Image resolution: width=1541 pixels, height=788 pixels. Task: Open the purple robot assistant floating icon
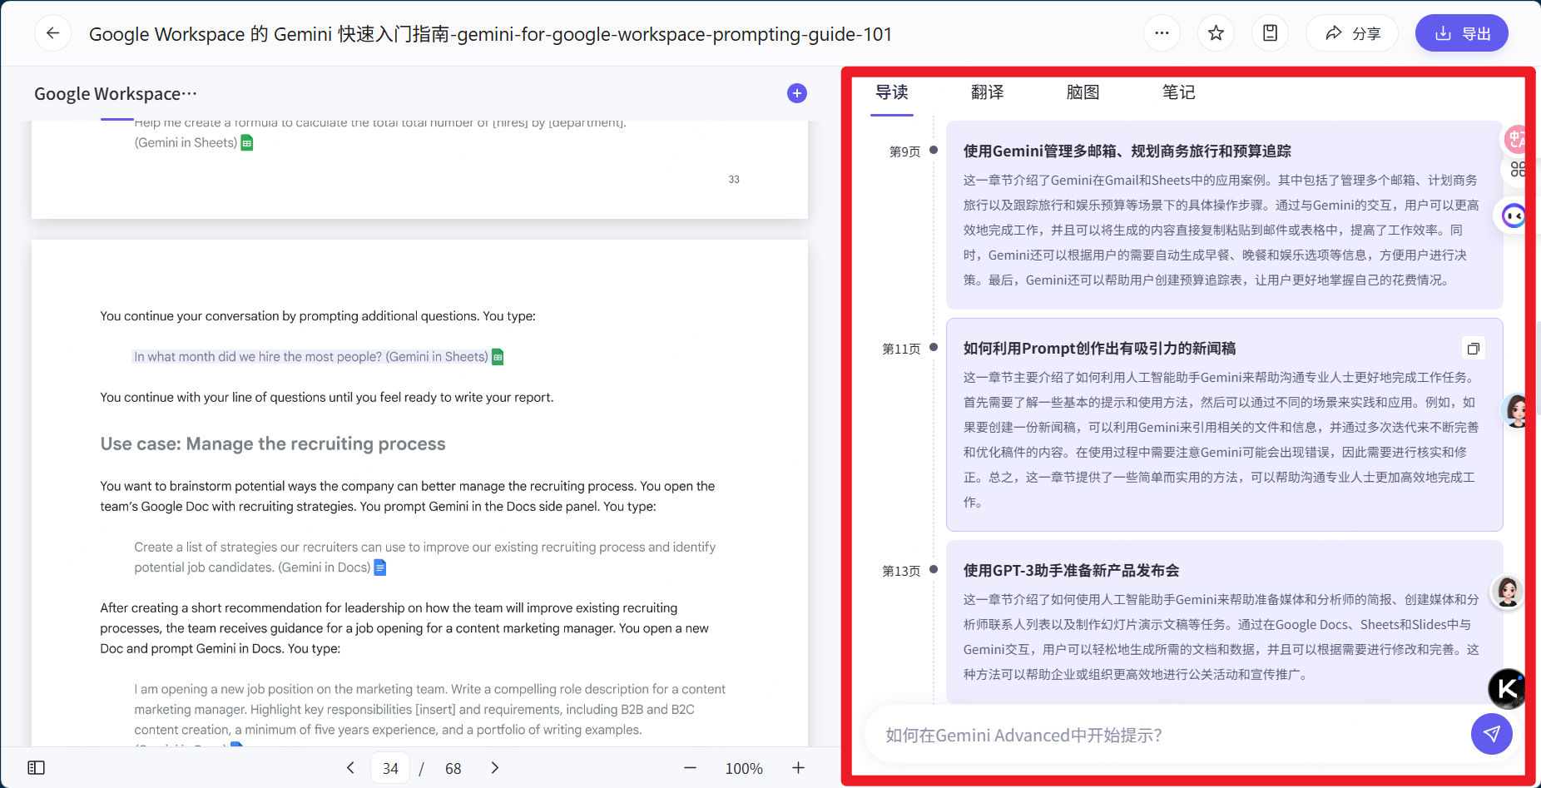(1514, 216)
